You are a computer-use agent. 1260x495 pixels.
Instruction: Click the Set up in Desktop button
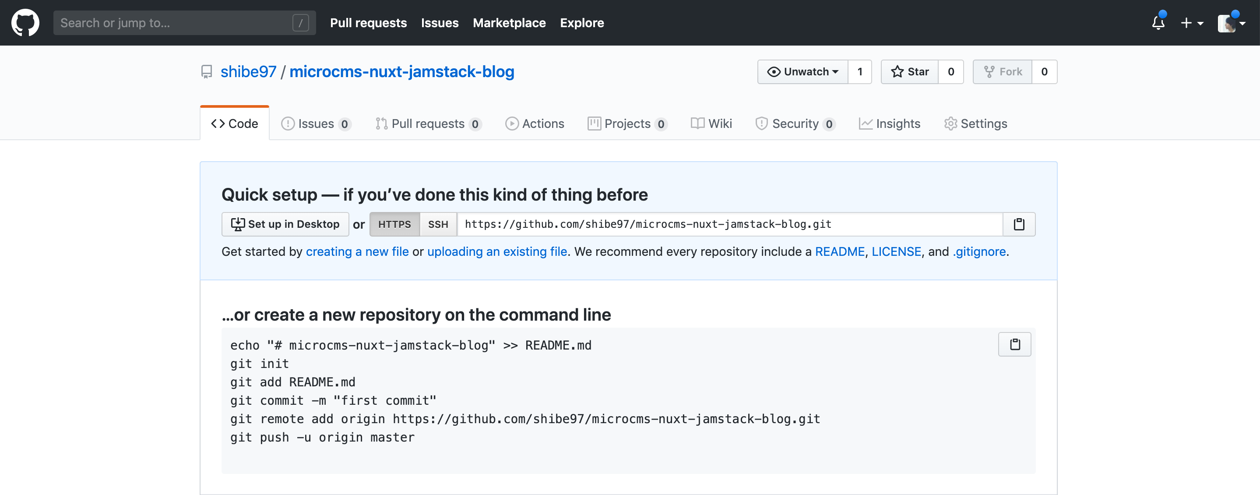(285, 224)
